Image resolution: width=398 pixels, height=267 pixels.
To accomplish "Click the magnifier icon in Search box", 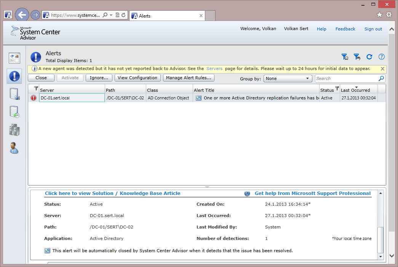I will tap(381, 78).
